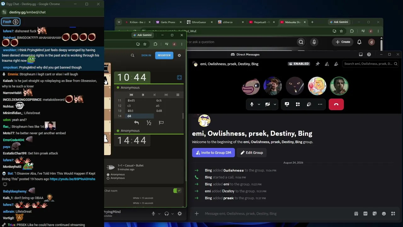Switch to the slither.io tab
Screen dimensions: 403x227
230,22
